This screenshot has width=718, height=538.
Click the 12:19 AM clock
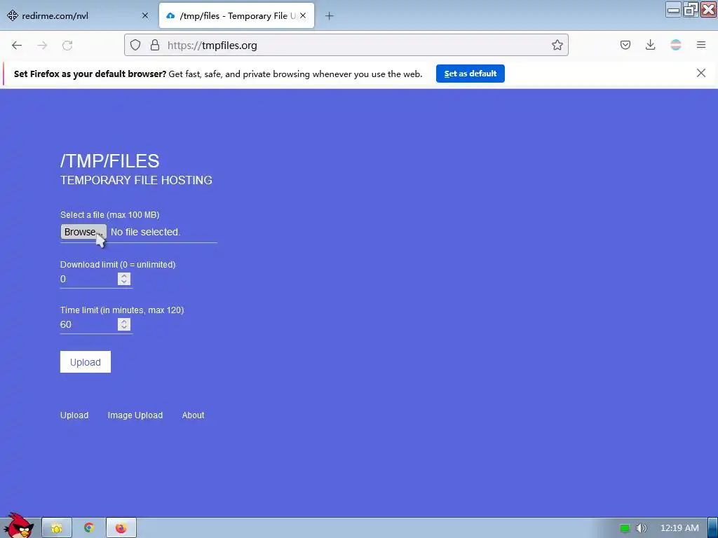679,528
